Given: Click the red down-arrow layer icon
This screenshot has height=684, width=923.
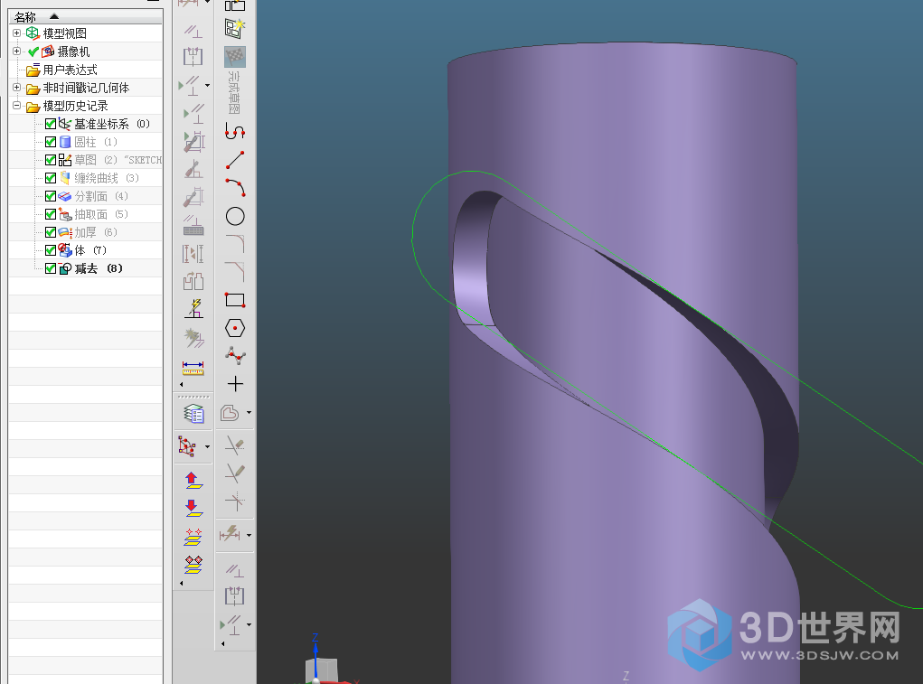Looking at the screenshot, I should tap(193, 508).
